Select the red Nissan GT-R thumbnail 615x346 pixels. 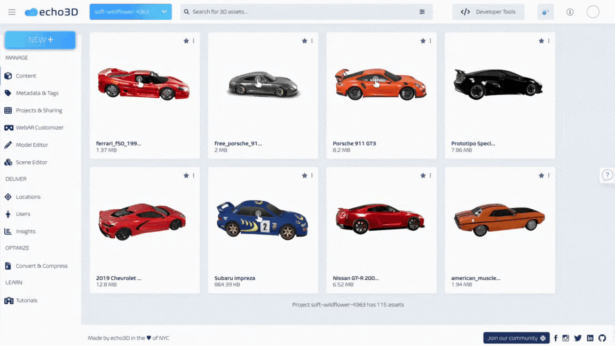(380, 218)
